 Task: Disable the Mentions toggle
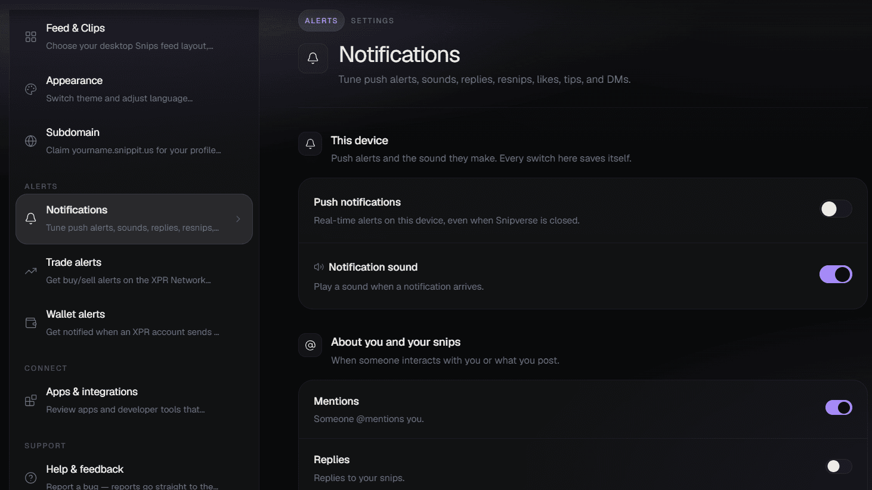point(839,407)
